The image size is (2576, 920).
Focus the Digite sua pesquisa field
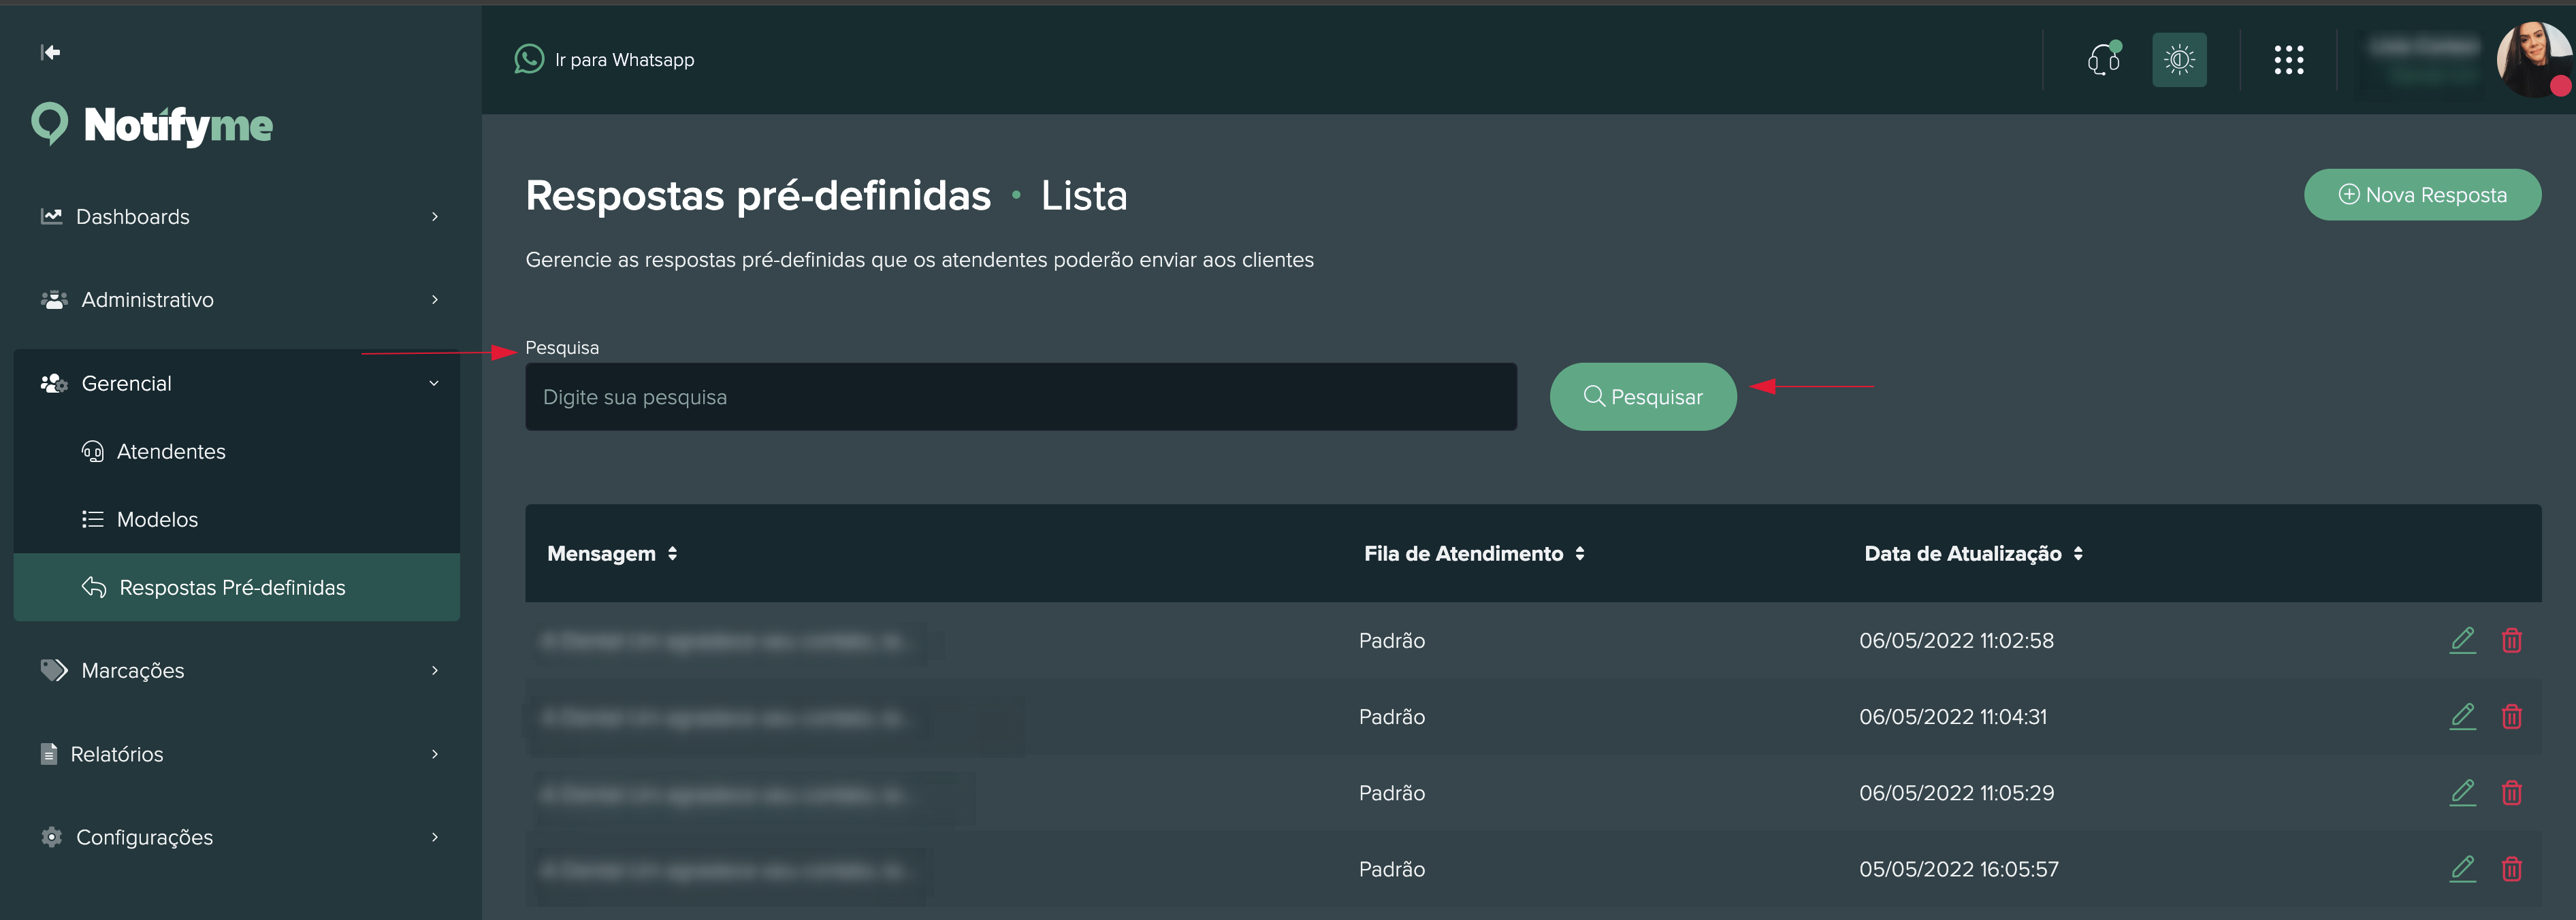click(1020, 397)
